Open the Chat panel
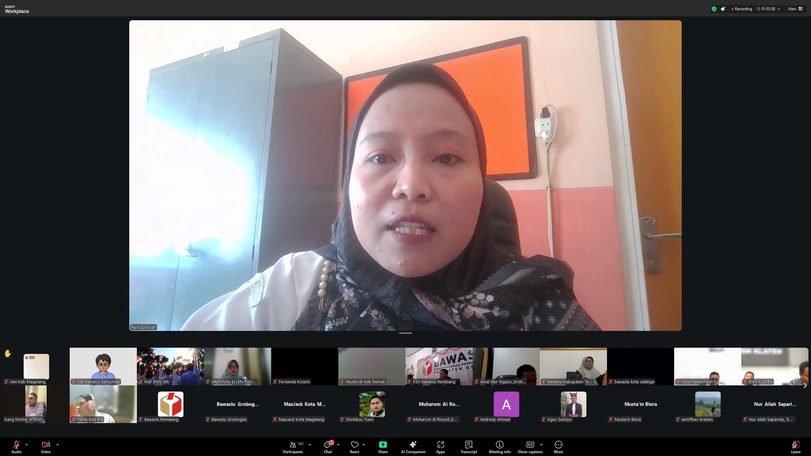The height and width of the screenshot is (456, 811). tap(328, 445)
